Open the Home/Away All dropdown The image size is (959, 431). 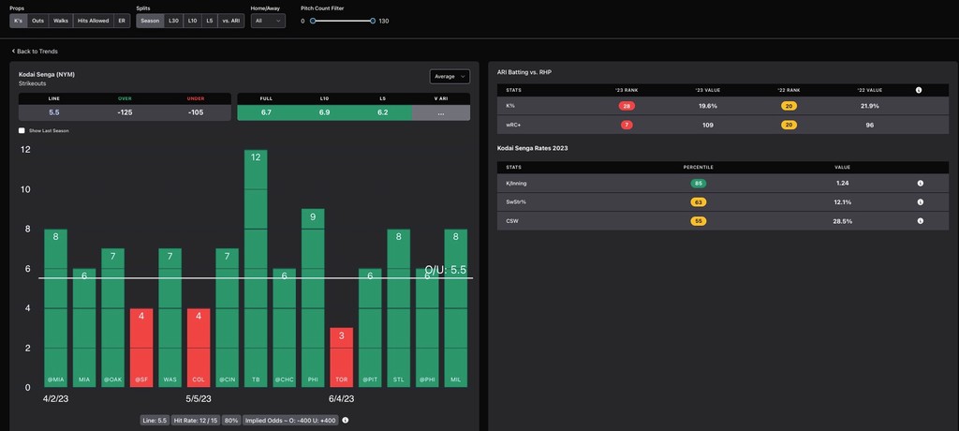(268, 21)
